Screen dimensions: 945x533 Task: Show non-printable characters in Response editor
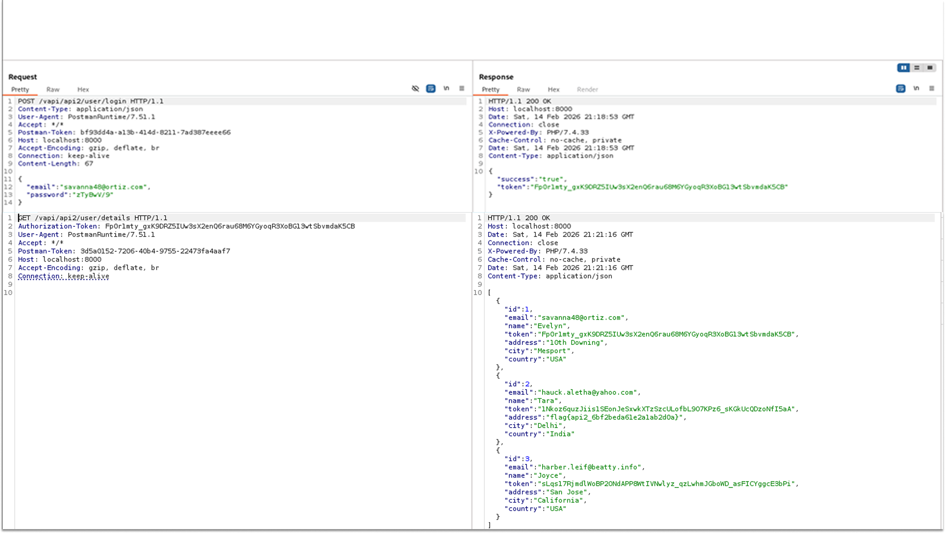pyautogui.click(x=916, y=89)
